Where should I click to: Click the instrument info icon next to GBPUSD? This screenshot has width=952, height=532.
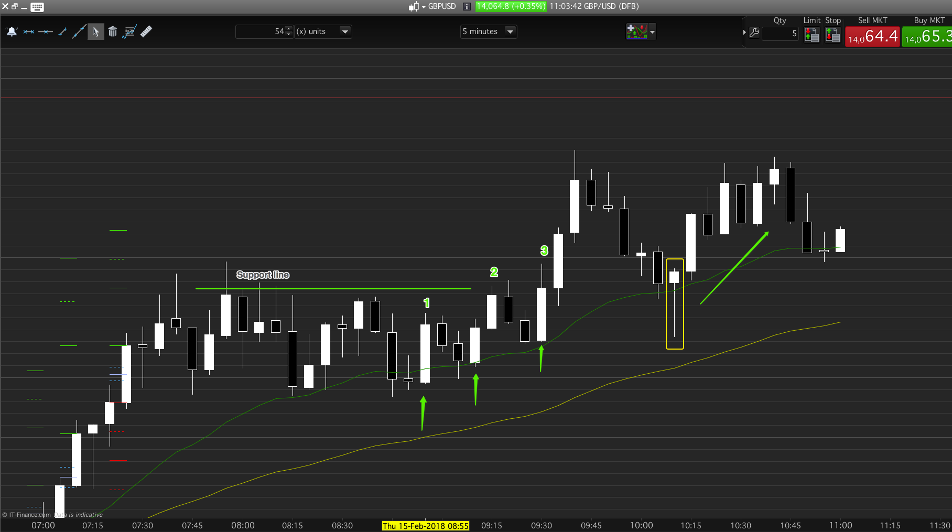[x=467, y=6]
